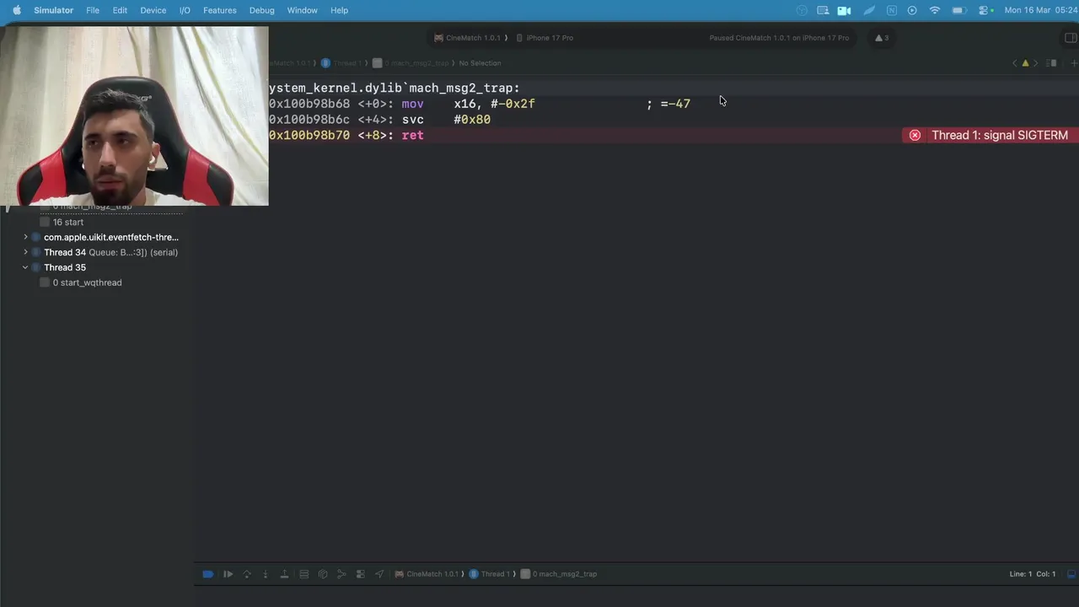Viewport: 1079px width, 607px height.
Task: Go to previous issue with left chevron
Action: [1014, 63]
